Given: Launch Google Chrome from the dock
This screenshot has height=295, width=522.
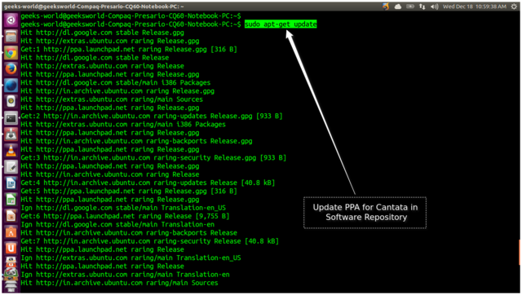Looking at the screenshot, I should [x=11, y=53].
